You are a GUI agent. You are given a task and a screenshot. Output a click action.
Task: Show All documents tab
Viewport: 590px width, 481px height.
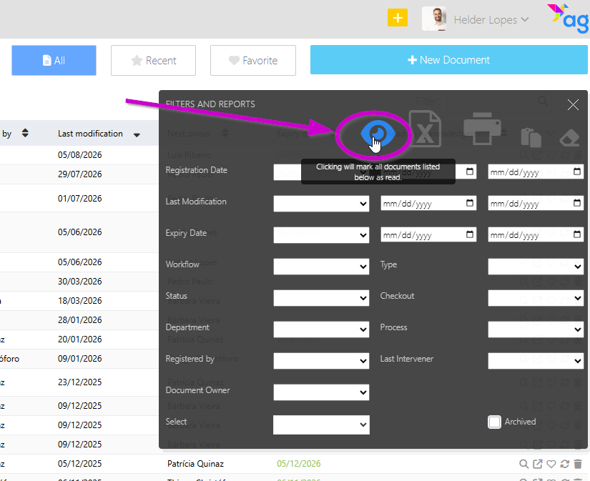click(54, 61)
